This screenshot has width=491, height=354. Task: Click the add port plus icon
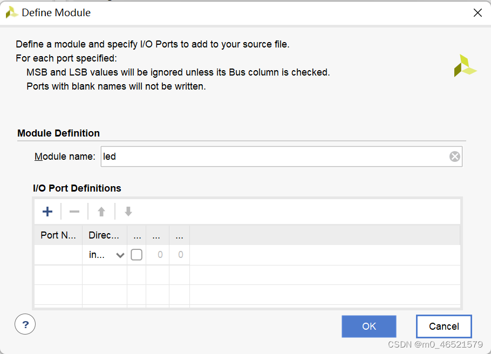[x=47, y=212]
